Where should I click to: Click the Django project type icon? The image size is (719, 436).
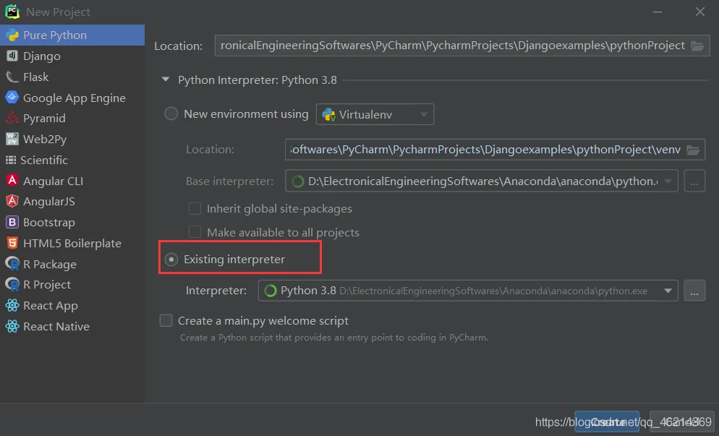[12, 56]
